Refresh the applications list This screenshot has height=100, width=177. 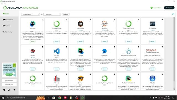(x=173, y=14)
